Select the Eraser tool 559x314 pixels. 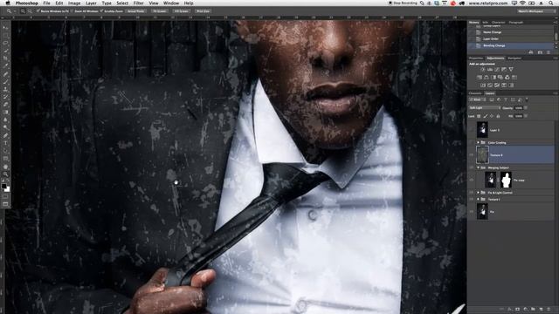tap(5, 105)
